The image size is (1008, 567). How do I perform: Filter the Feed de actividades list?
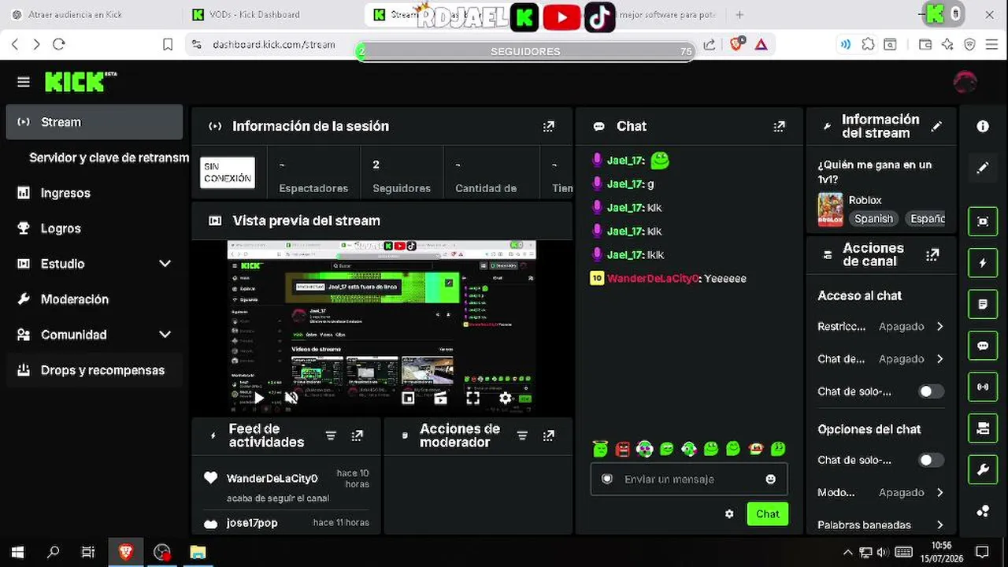[x=331, y=435]
